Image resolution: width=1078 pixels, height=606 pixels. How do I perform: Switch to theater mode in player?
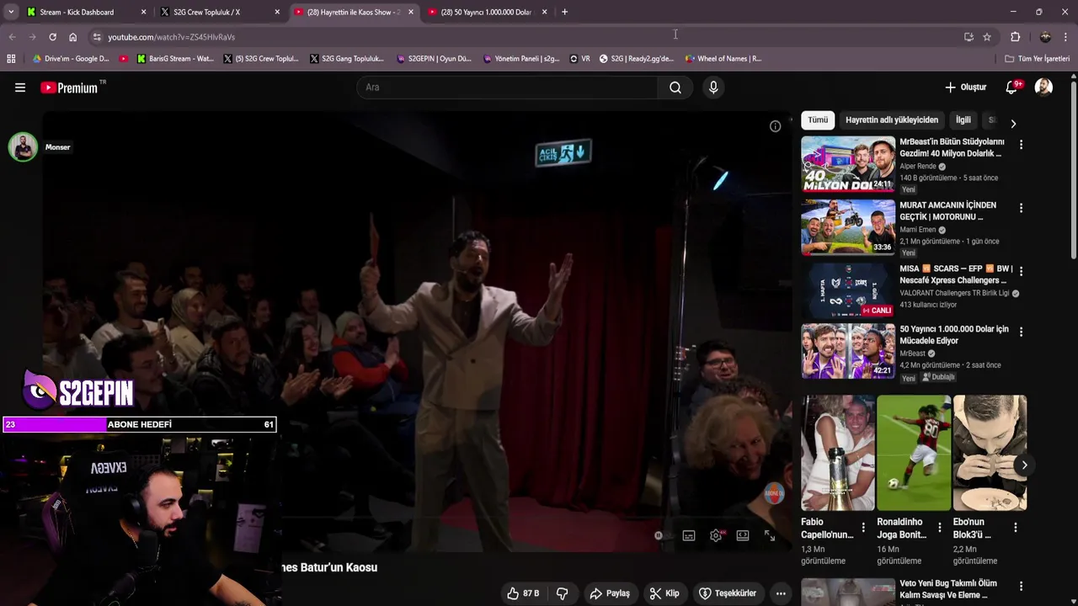click(x=743, y=535)
